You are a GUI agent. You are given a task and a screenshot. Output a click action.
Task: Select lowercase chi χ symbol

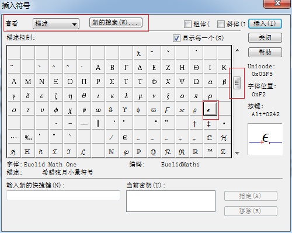pos(70,110)
